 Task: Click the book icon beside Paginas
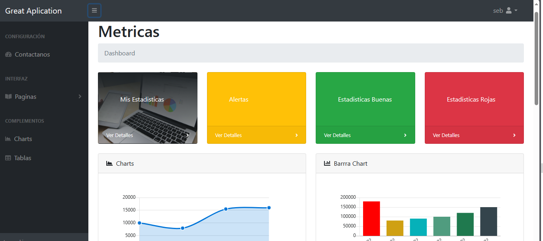8,97
